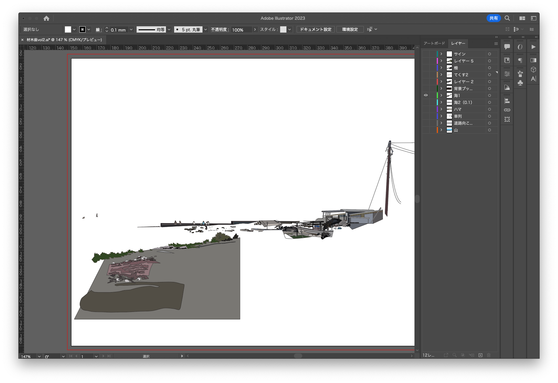Open the Properties panel sliders icon
Image resolution: width=558 pixels, height=383 pixels.
(x=507, y=74)
